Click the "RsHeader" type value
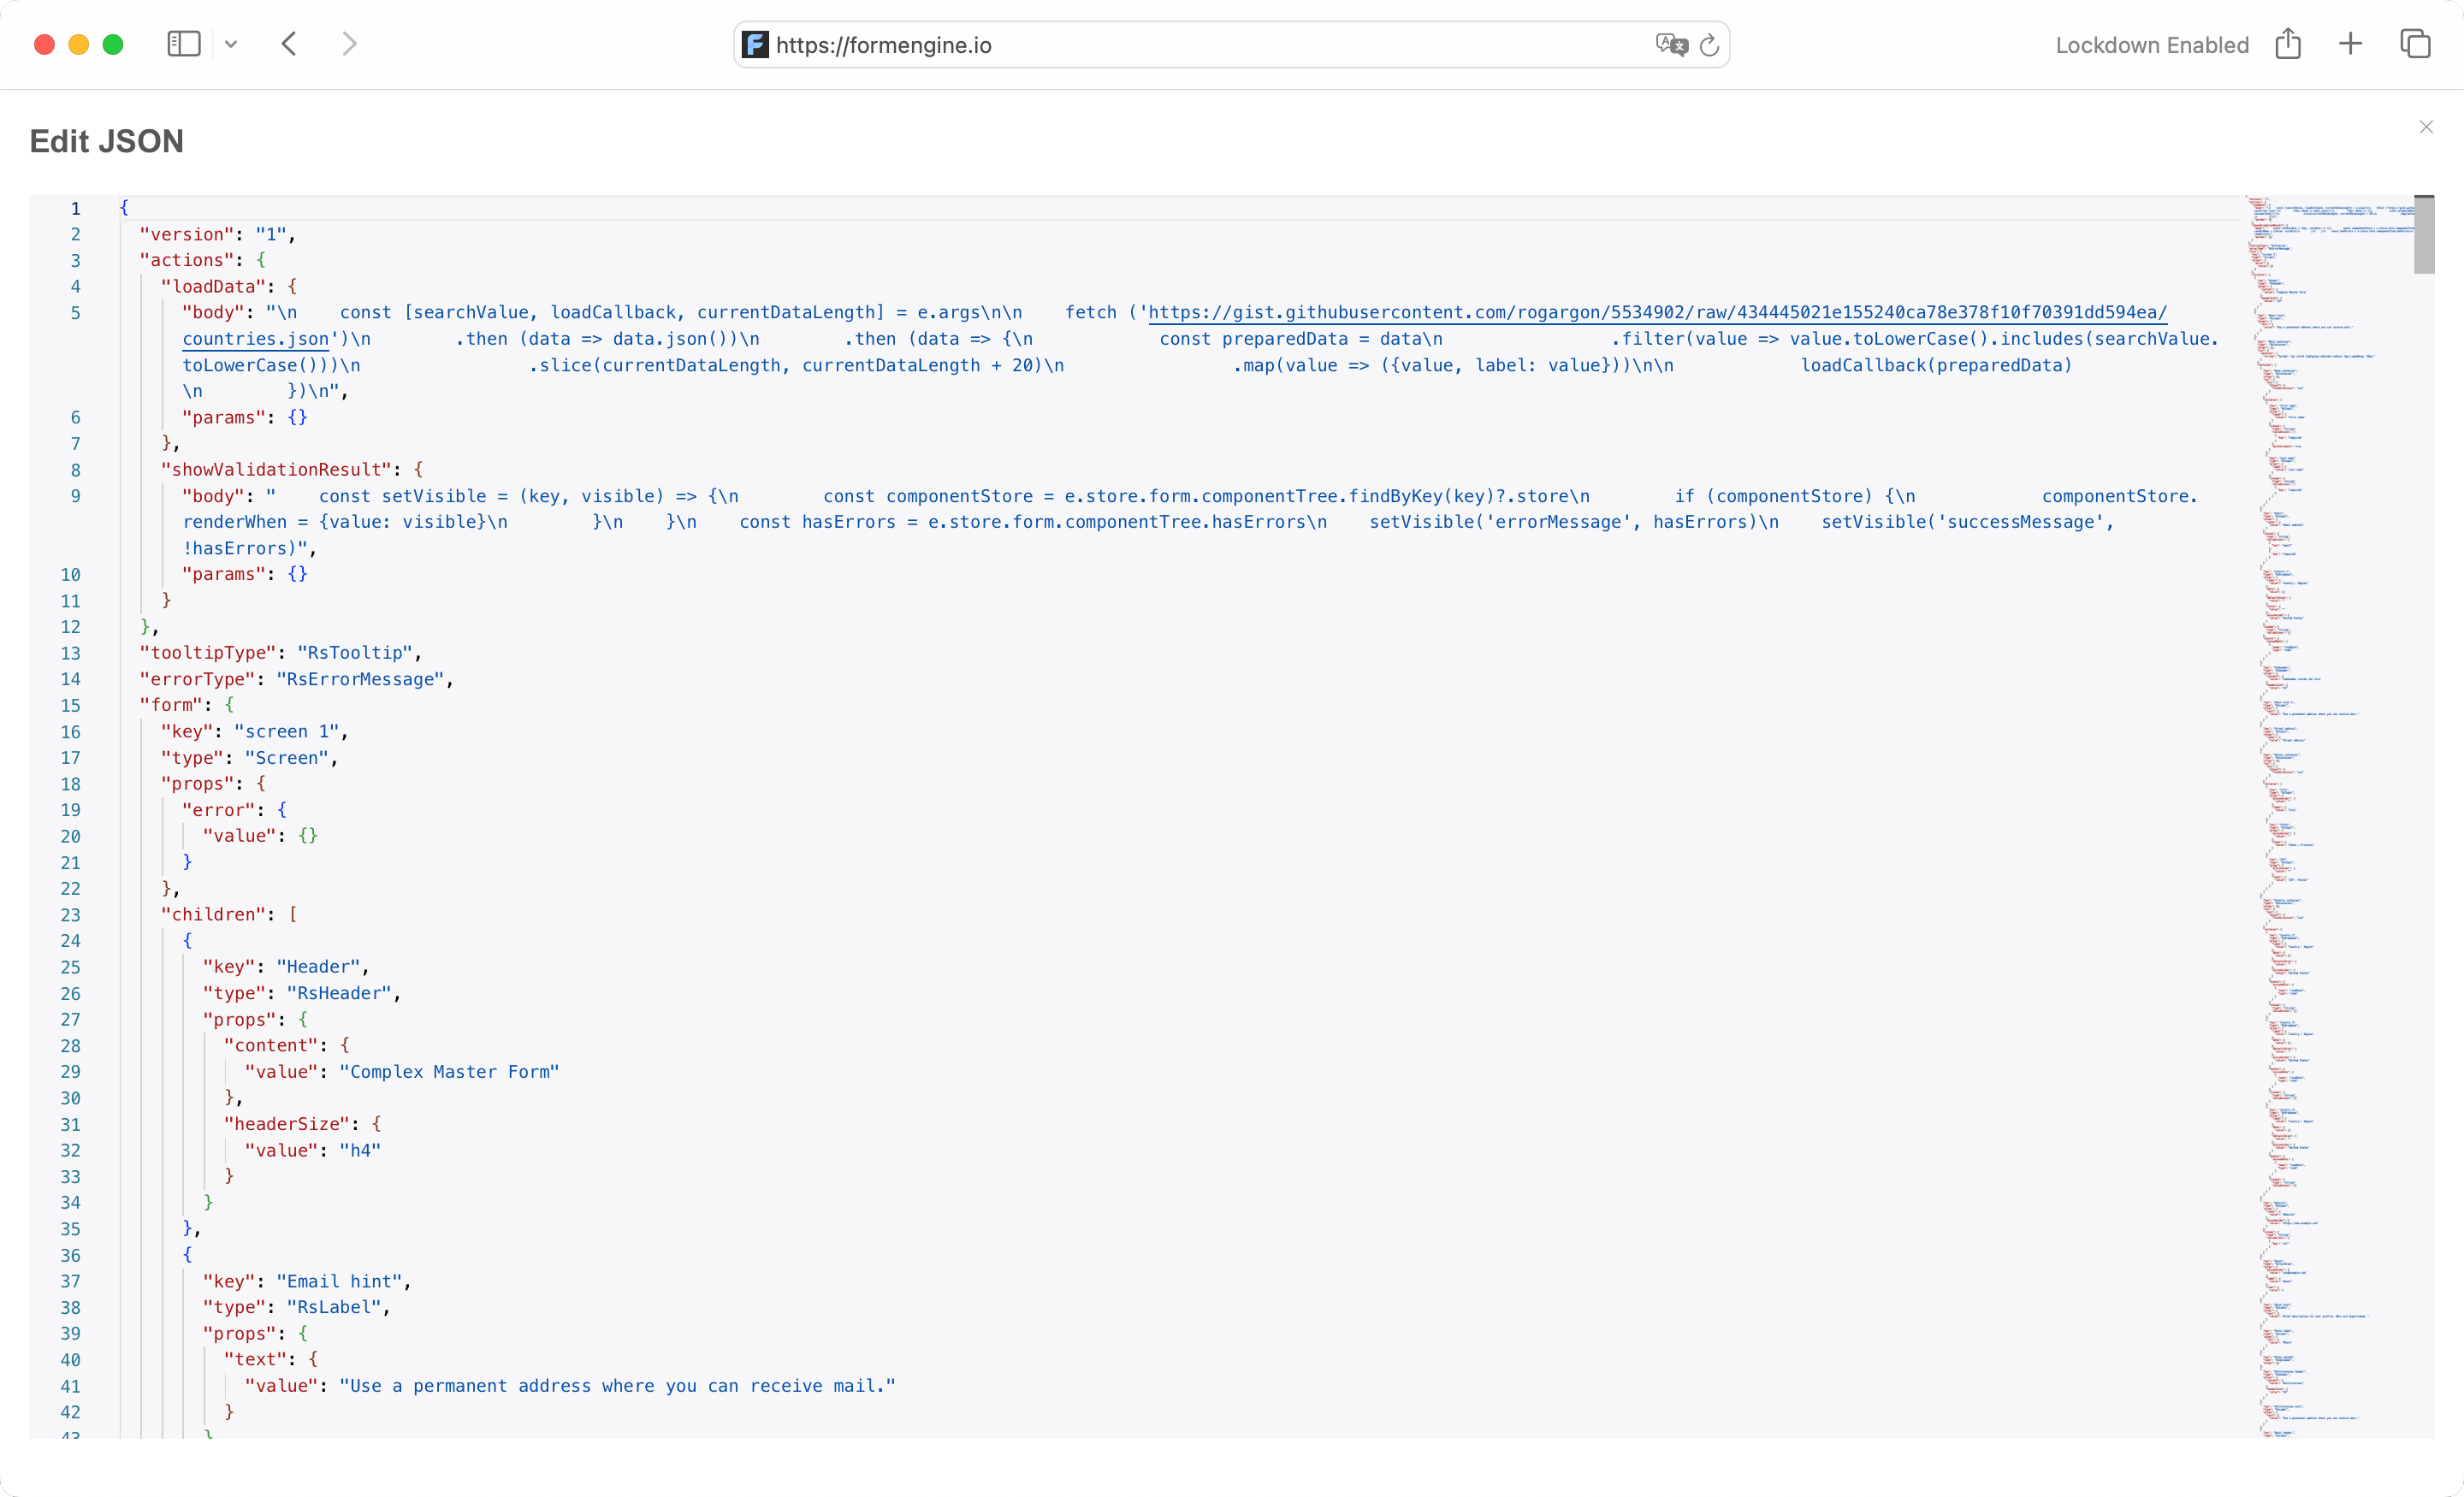Screen dimensions: 2464x1497 click(339, 993)
